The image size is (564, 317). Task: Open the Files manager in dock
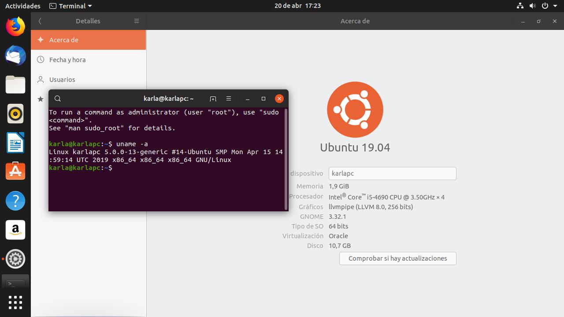15,85
